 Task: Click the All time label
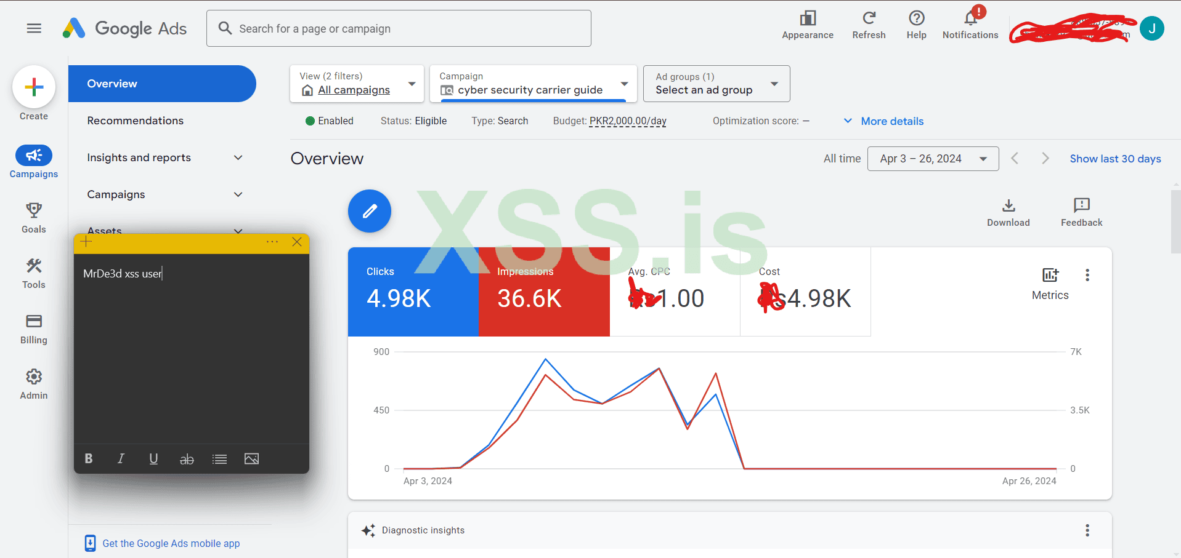842,159
